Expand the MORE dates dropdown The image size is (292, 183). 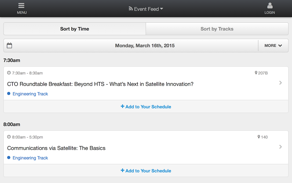pyautogui.click(x=273, y=45)
